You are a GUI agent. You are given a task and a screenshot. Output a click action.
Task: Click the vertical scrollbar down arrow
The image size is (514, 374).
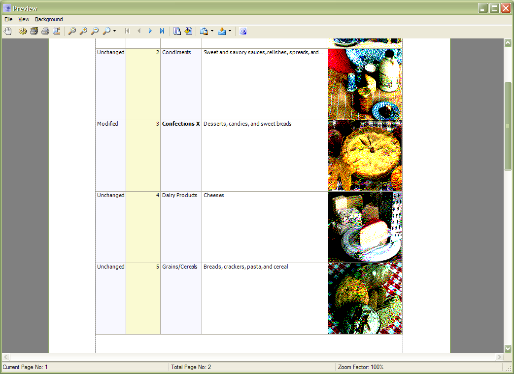[508, 348]
